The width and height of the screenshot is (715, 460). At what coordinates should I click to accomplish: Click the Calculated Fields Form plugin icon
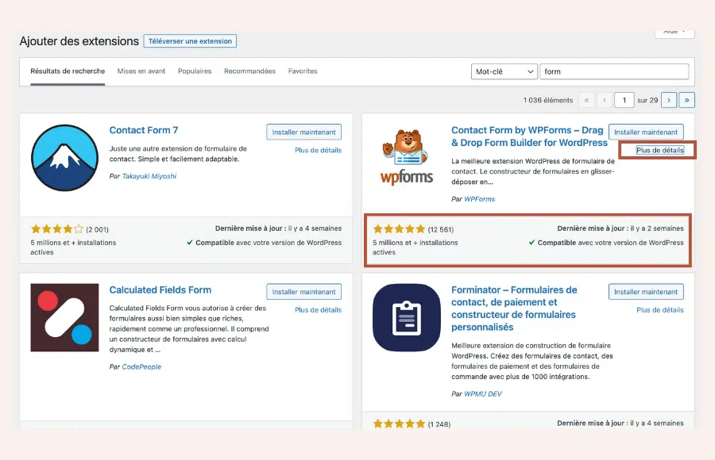[65, 317]
